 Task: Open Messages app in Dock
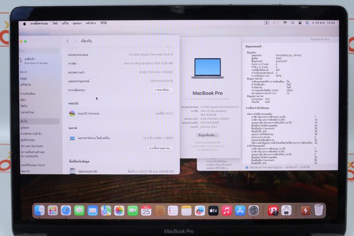(x=79, y=211)
